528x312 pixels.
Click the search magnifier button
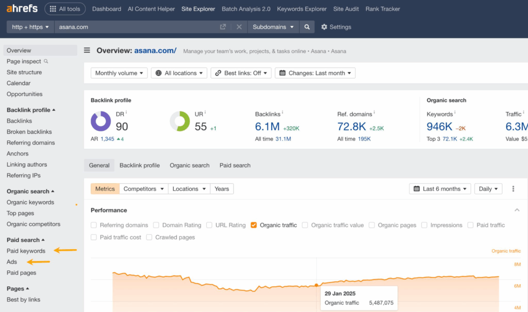(307, 27)
